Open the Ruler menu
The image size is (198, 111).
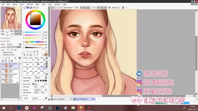coord(37,4)
